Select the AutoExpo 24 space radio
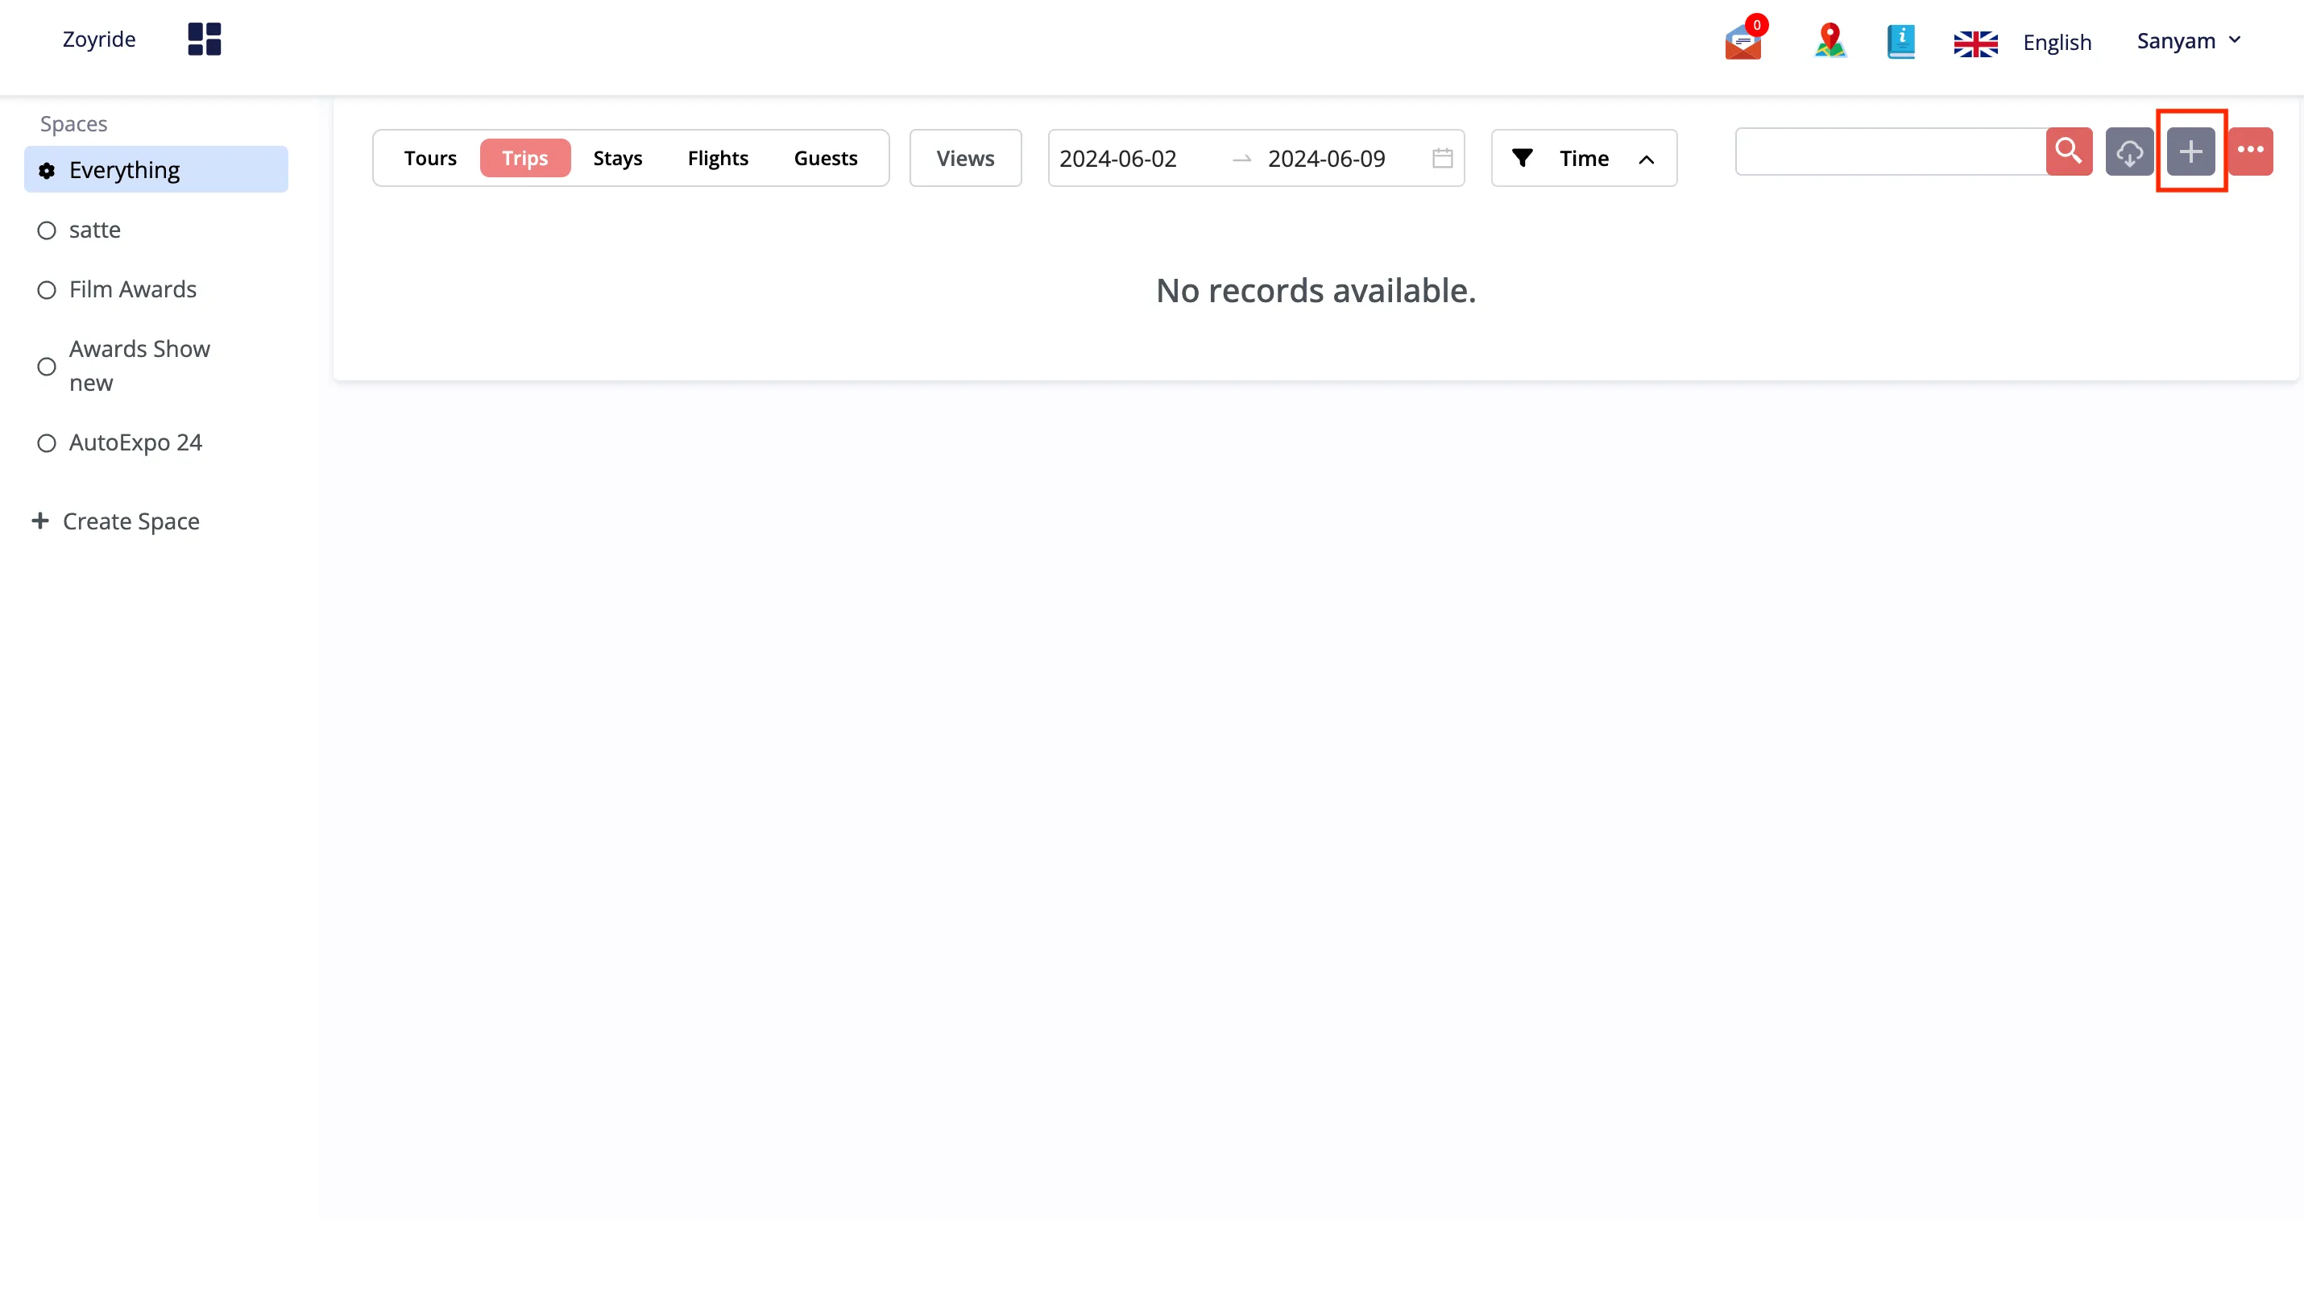2304x1299 pixels. 47,444
